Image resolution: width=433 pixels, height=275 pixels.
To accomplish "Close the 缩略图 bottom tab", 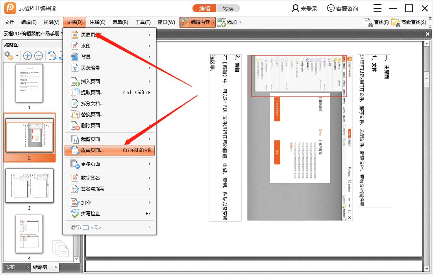I will coord(56,267).
